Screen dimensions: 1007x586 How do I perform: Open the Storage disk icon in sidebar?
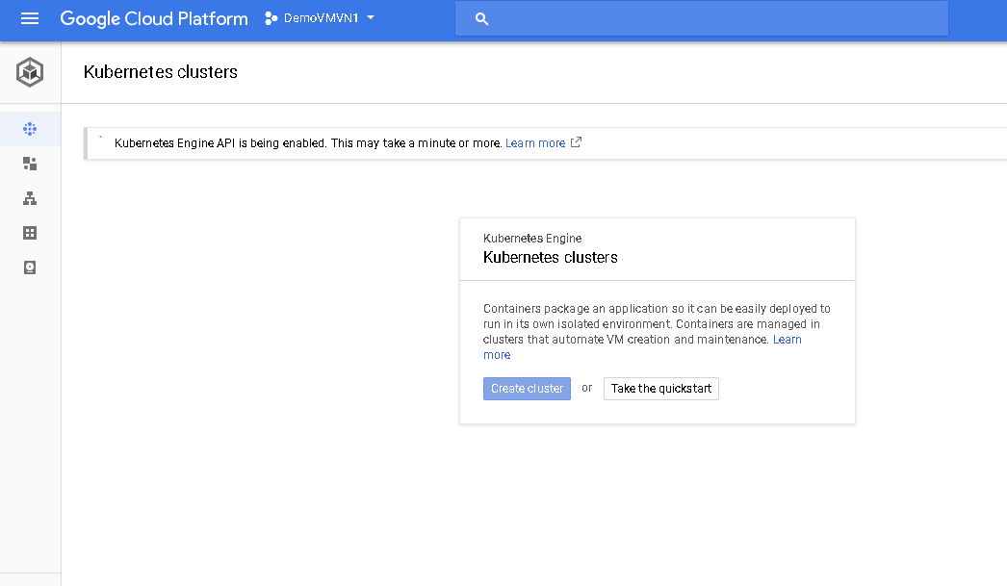[x=30, y=268]
